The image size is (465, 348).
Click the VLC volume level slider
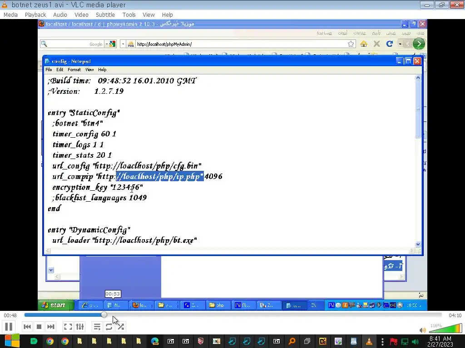pos(445,328)
